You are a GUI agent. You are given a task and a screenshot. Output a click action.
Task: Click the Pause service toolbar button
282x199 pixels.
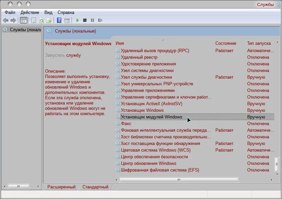(x=92, y=20)
